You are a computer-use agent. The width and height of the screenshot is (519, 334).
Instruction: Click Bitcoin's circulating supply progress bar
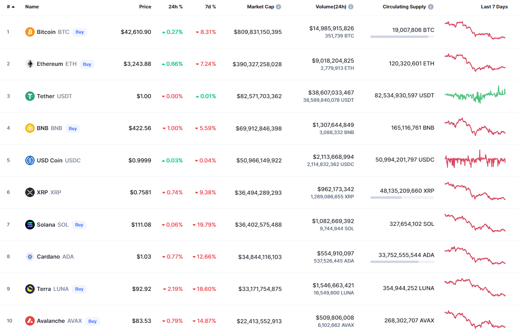[402, 37]
